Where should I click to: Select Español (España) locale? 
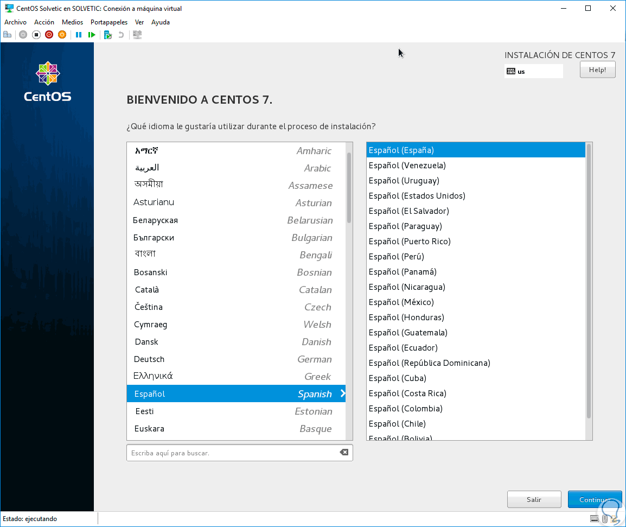tap(476, 150)
